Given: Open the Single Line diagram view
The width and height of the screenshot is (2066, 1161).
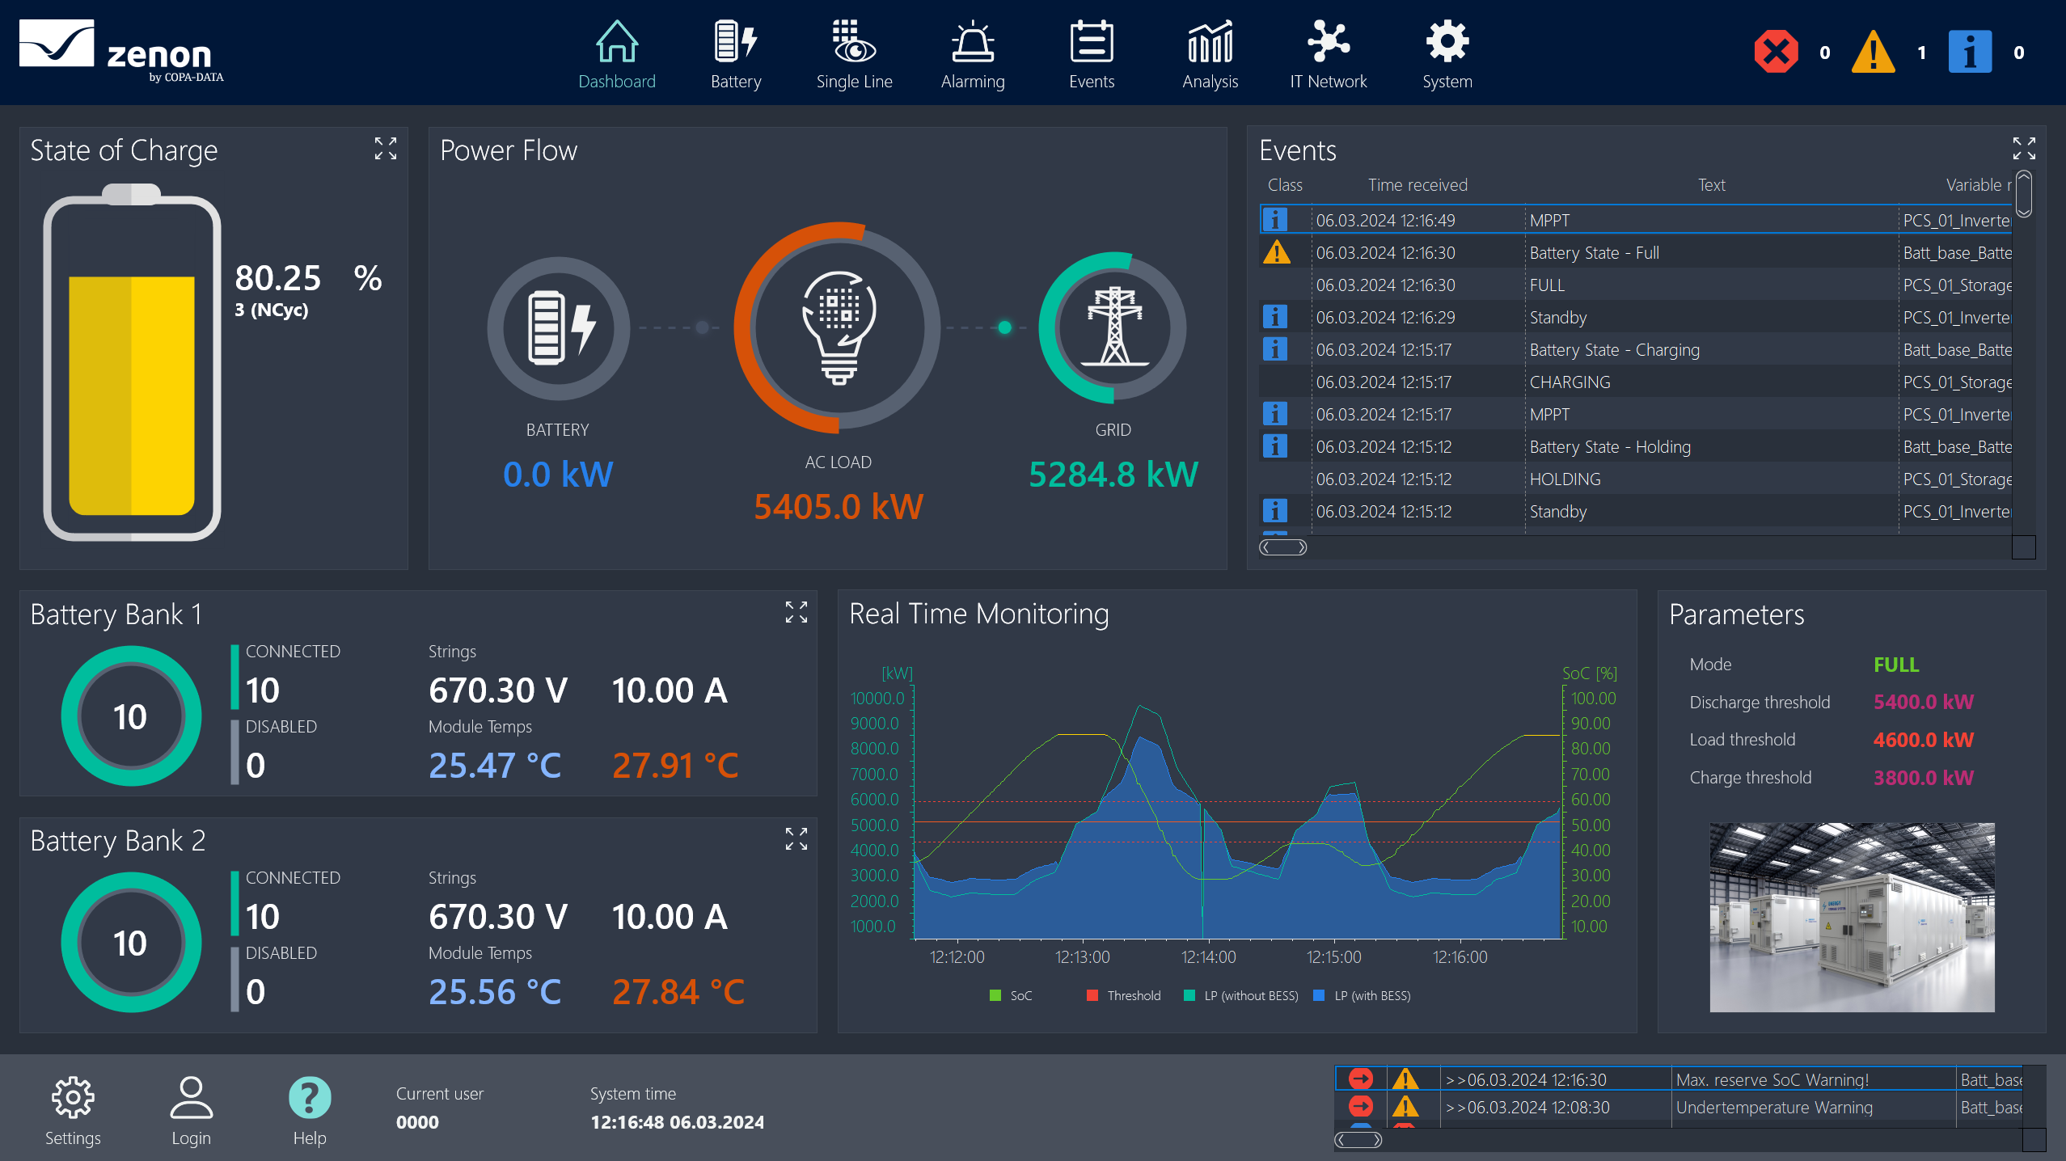Looking at the screenshot, I should point(854,43).
